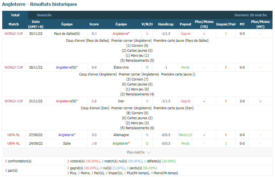Click 'Angleterre - Résultats historiques' heading

tap(39, 4)
